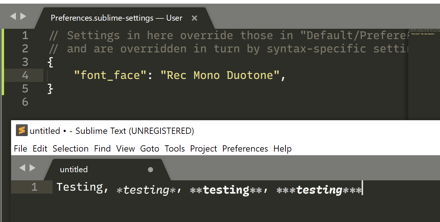
Task: Open the Project menu
Action: click(203, 149)
